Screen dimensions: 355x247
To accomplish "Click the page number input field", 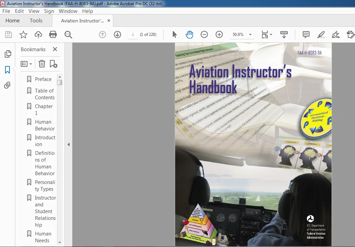I will click(x=133, y=35).
